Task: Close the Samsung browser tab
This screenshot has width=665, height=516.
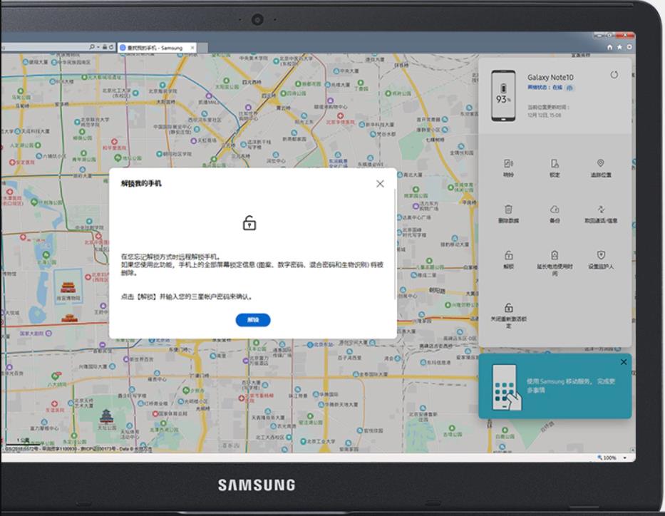Action: [192, 48]
